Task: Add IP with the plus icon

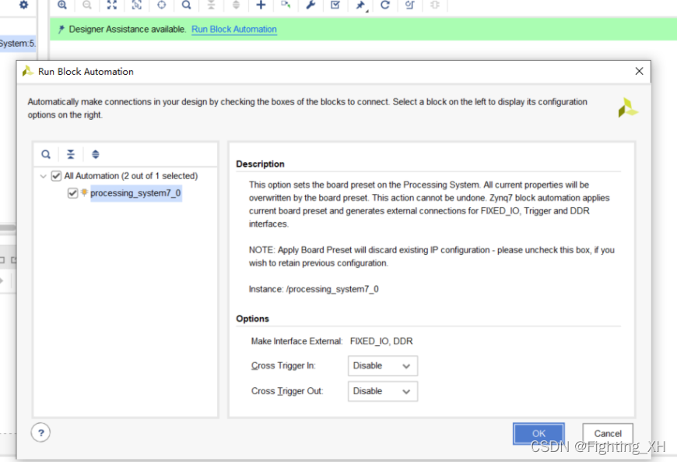Action: click(261, 5)
